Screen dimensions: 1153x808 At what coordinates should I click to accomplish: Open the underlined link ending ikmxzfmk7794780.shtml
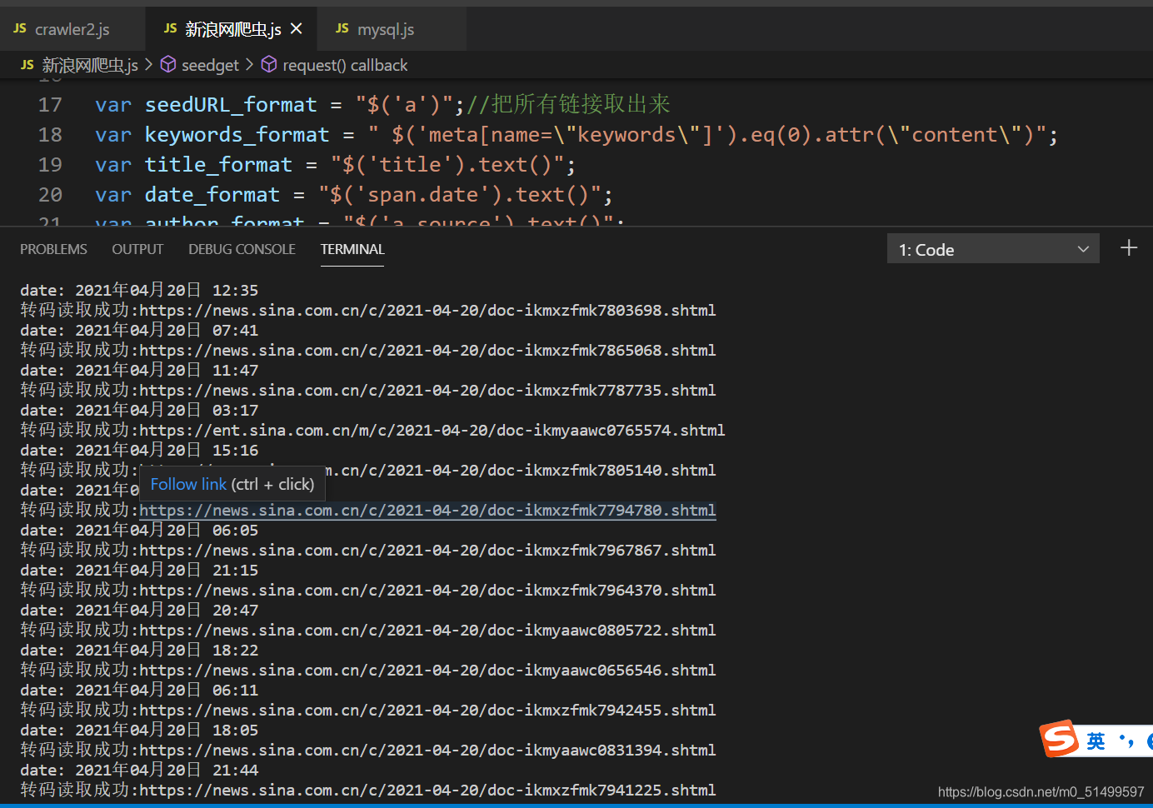pos(427,510)
